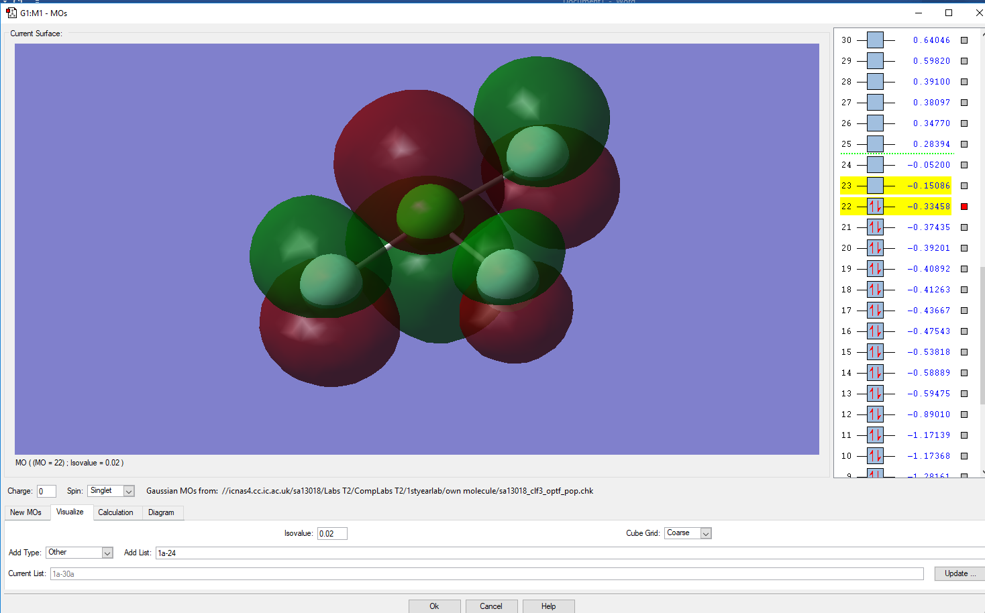Open the Diagram tab
The width and height of the screenshot is (985, 613).
tap(161, 512)
